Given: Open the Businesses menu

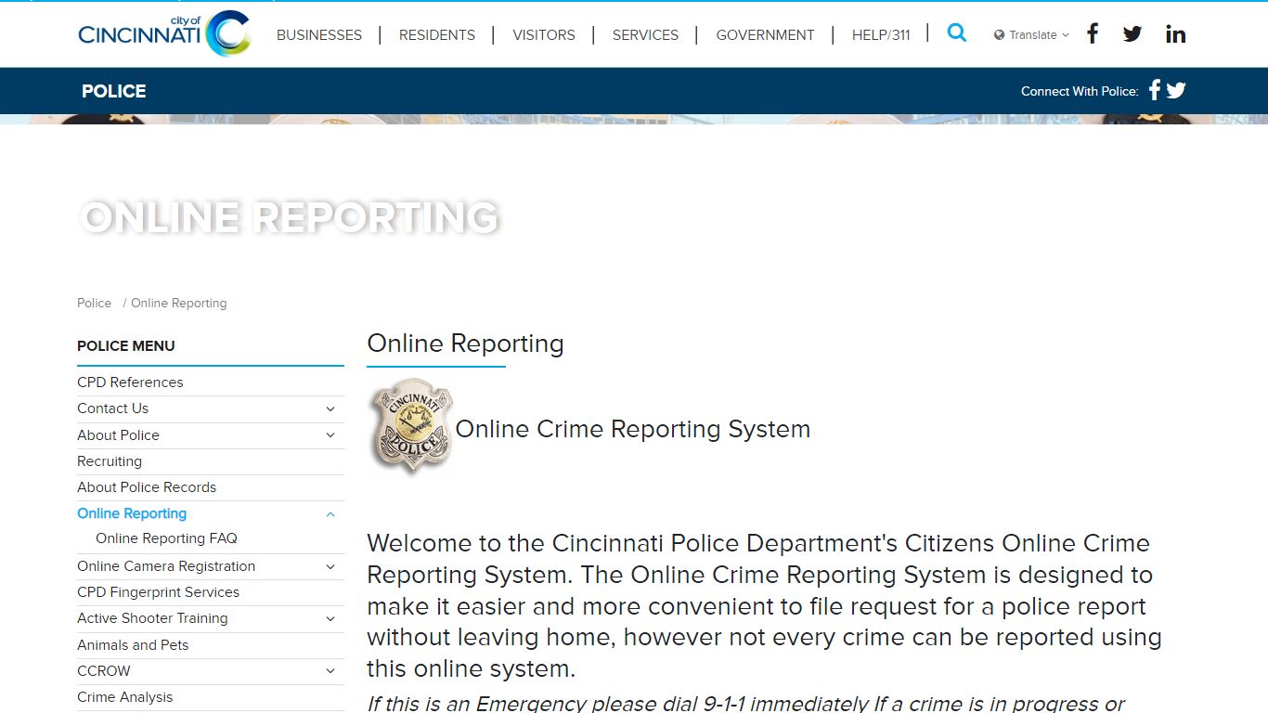Looking at the screenshot, I should pos(319,35).
